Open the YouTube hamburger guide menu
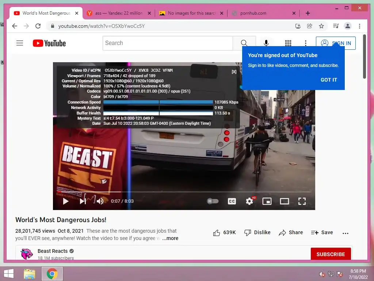This screenshot has height=281, width=374. [x=20, y=43]
